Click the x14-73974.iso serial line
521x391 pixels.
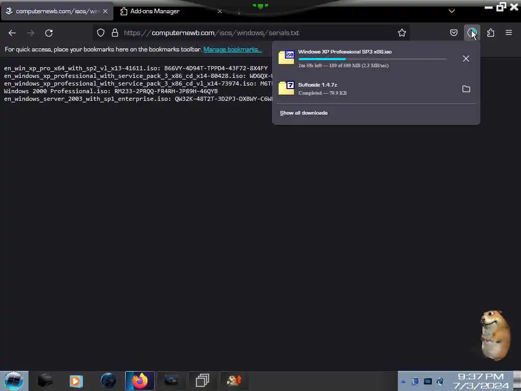point(138,83)
